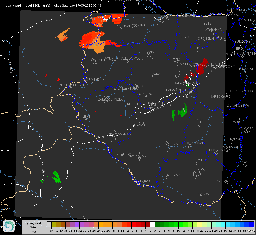This screenshot has height=235, width=256.
Task: Click the CELLDÖMÖLK city label
Action: [x=132, y=58]
